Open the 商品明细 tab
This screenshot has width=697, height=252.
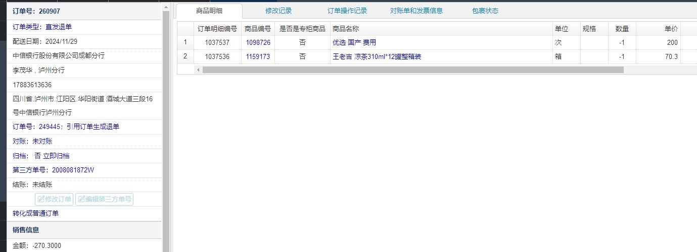[209, 11]
